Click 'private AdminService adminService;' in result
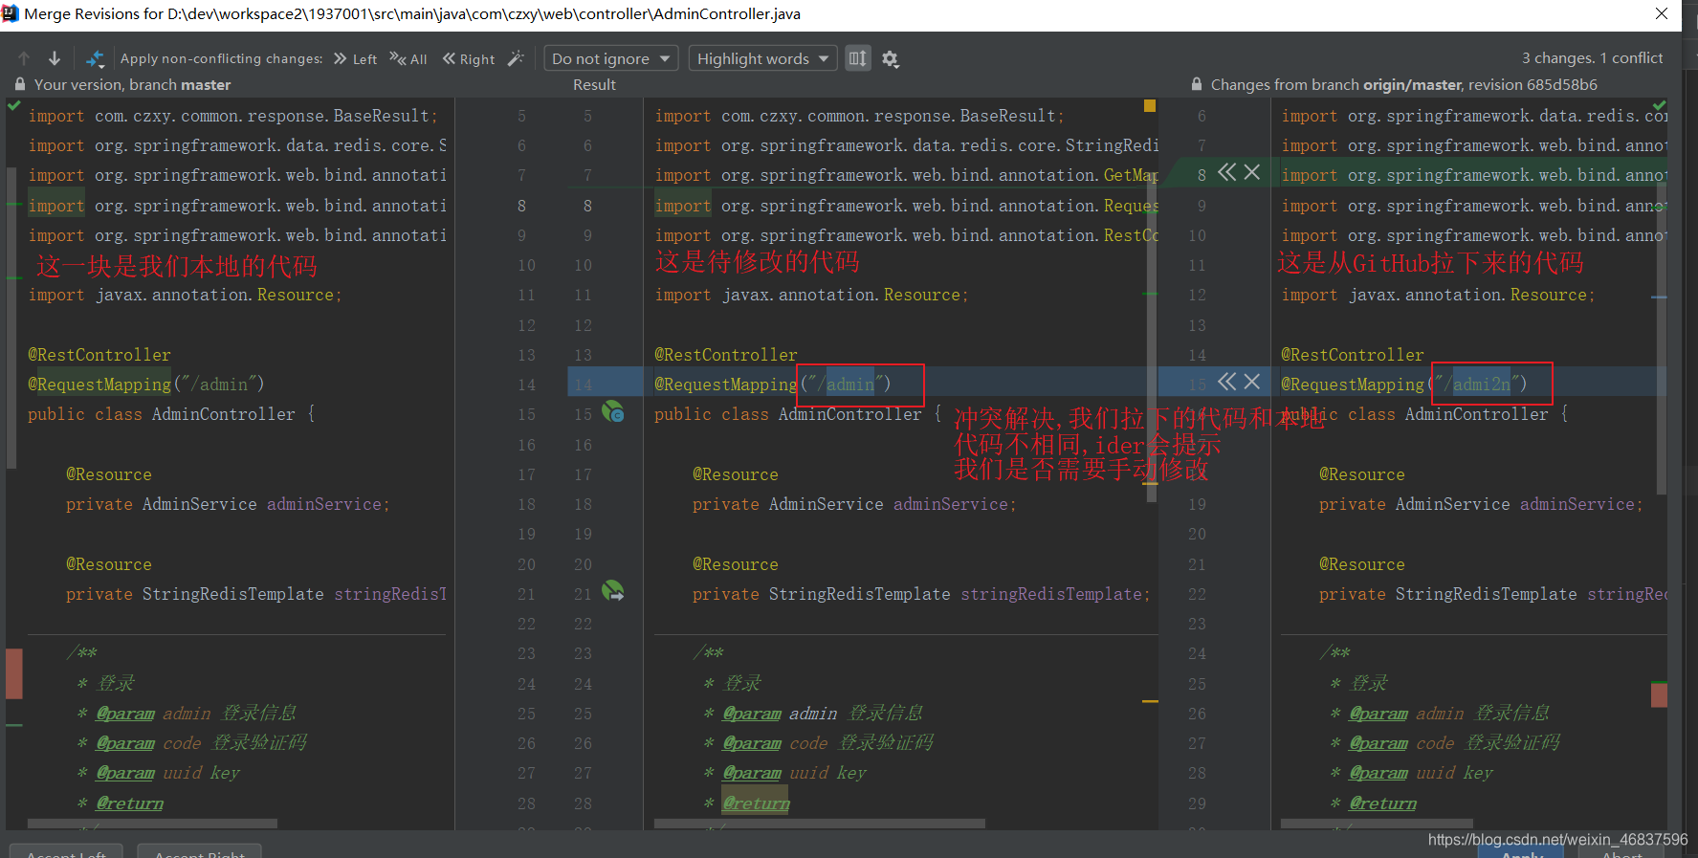Image resolution: width=1698 pixels, height=858 pixels. [x=854, y=504]
